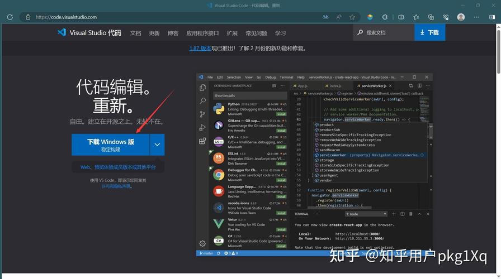The width and height of the screenshot is (501, 279).
Task: Open the 应用程序接口 nav item
Action: pyautogui.click(x=202, y=33)
